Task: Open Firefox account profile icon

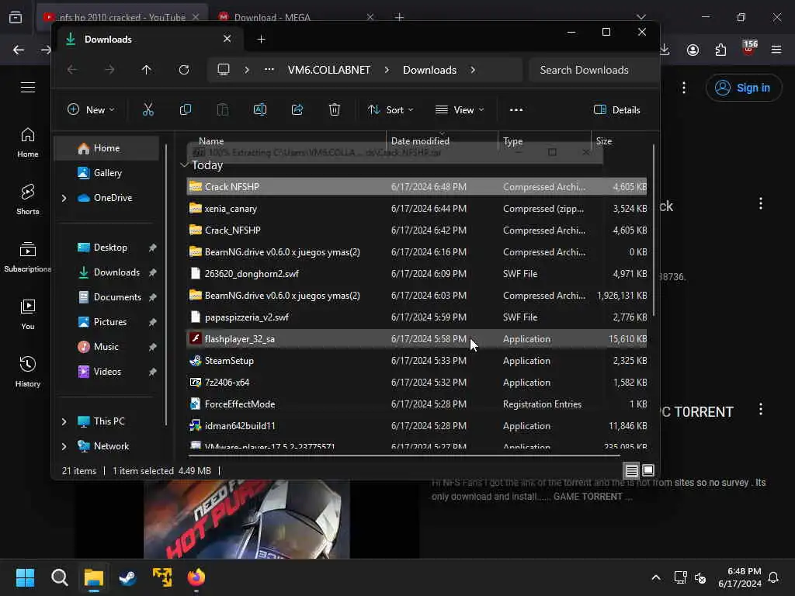Action: click(693, 50)
